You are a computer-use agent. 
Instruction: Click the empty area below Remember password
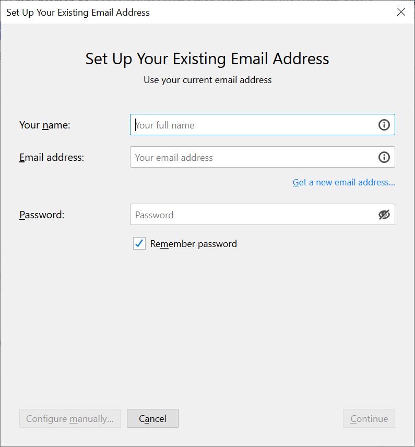tap(208, 328)
